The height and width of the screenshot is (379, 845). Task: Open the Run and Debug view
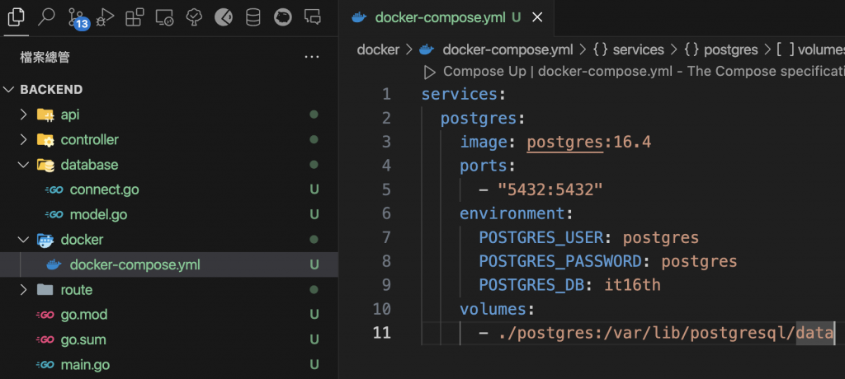105,17
